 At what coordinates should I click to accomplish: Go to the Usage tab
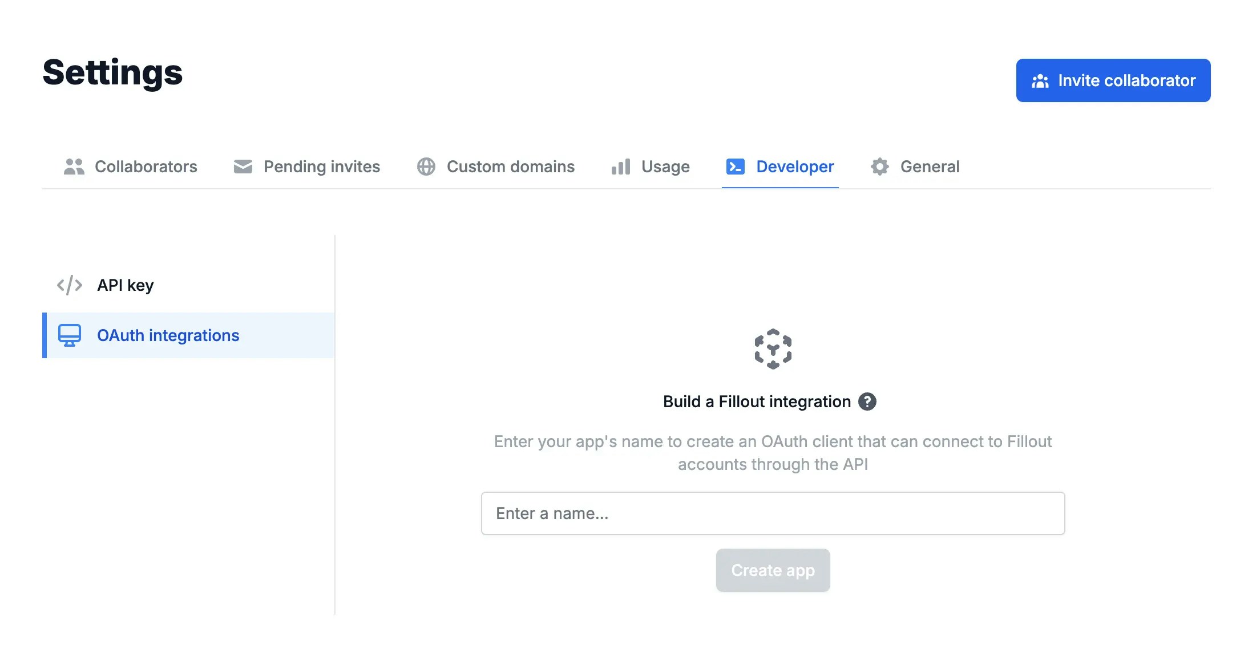pyautogui.click(x=651, y=167)
